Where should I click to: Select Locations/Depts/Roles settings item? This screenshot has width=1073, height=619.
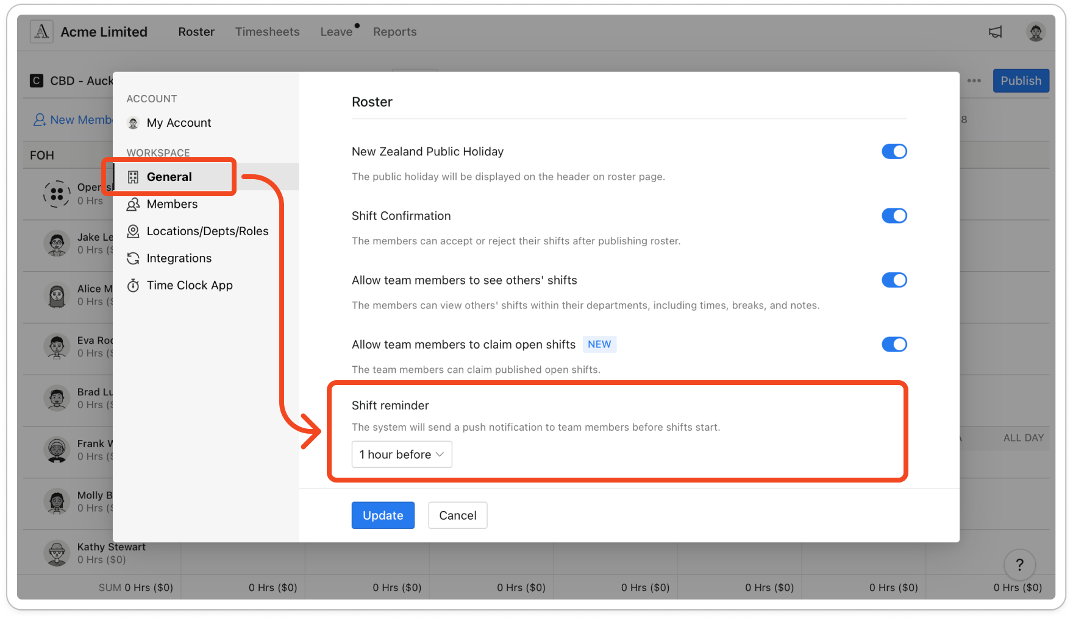[x=207, y=232]
